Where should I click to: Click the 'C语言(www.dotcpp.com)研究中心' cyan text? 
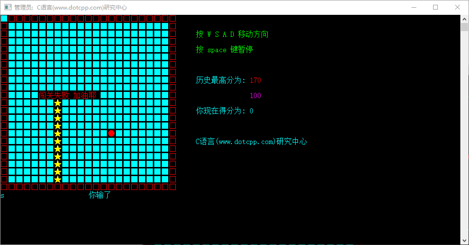pyautogui.click(x=251, y=142)
